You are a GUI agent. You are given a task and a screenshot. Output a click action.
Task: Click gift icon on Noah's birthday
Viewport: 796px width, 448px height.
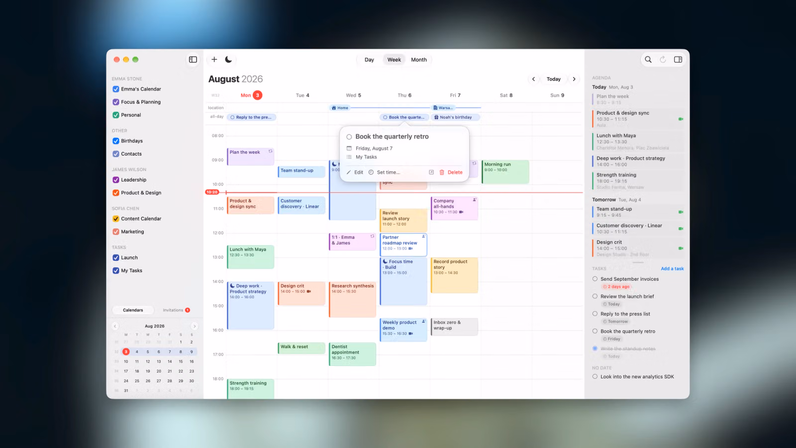pyautogui.click(x=436, y=117)
